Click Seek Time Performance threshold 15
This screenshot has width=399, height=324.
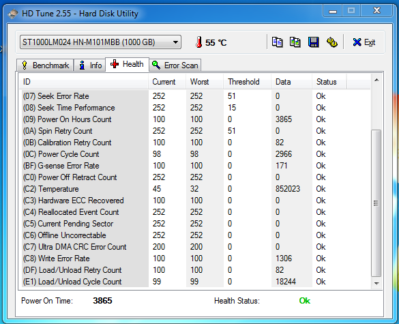(232, 108)
